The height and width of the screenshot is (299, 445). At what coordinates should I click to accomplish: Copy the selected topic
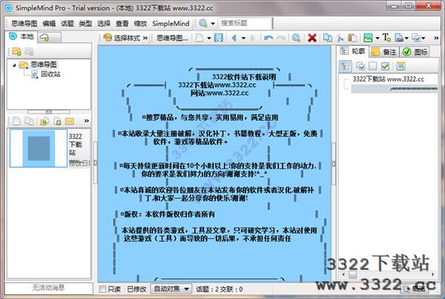point(328,38)
